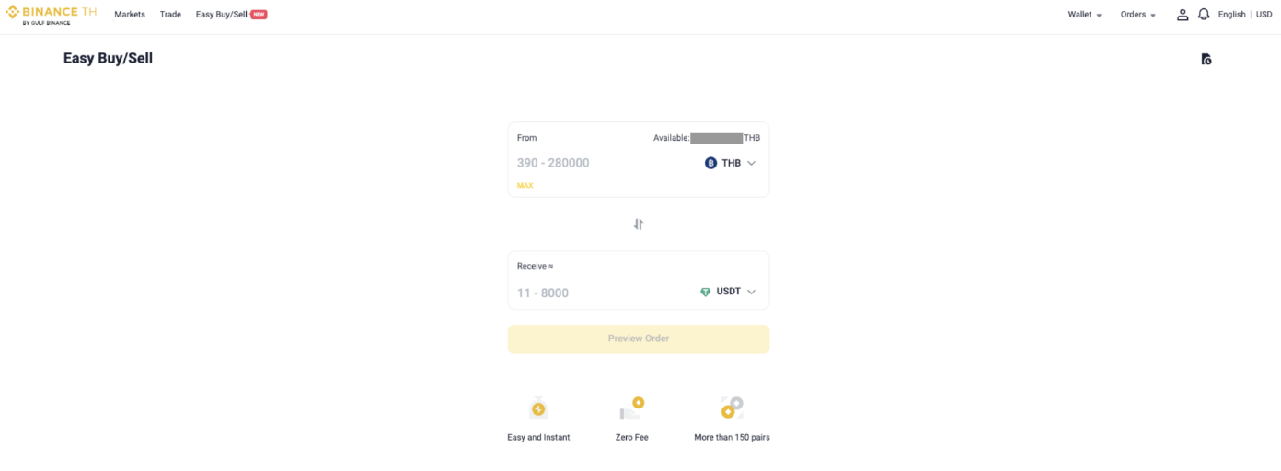The height and width of the screenshot is (471, 1281).
Task: Click the THB coin icon
Action: coord(710,163)
